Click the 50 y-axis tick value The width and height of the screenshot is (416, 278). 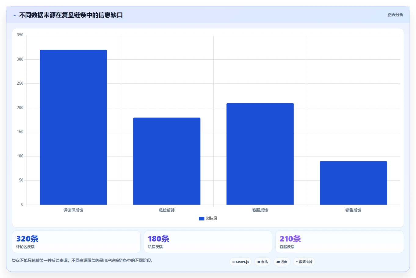click(x=21, y=180)
